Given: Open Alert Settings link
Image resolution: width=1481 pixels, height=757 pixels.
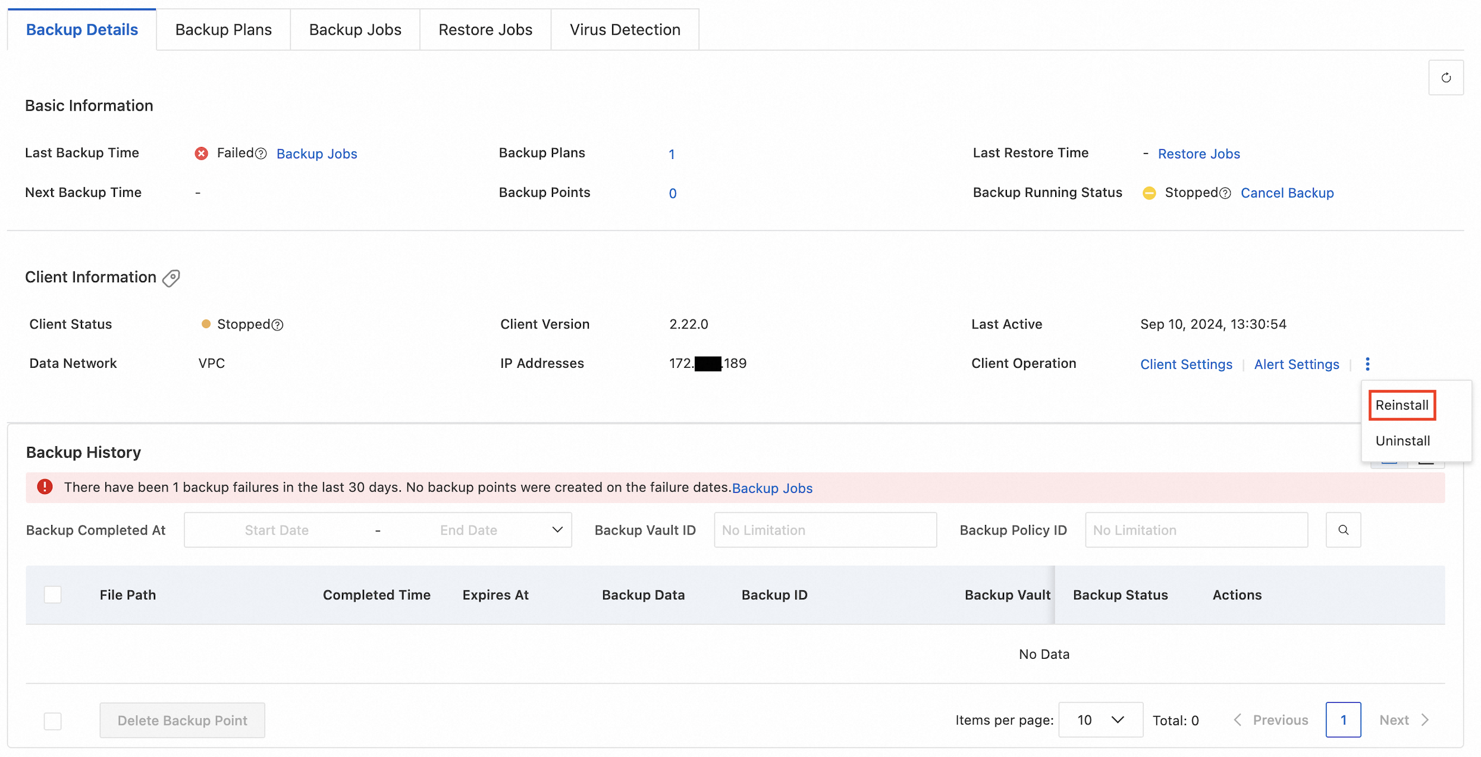Looking at the screenshot, I should click(x=1297, y=364).
